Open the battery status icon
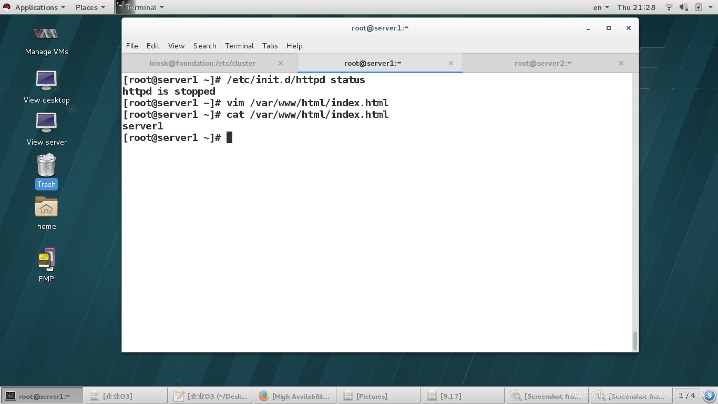Image resolution: width=718 pixels, height=404 pixels. [x=699, y=7]
